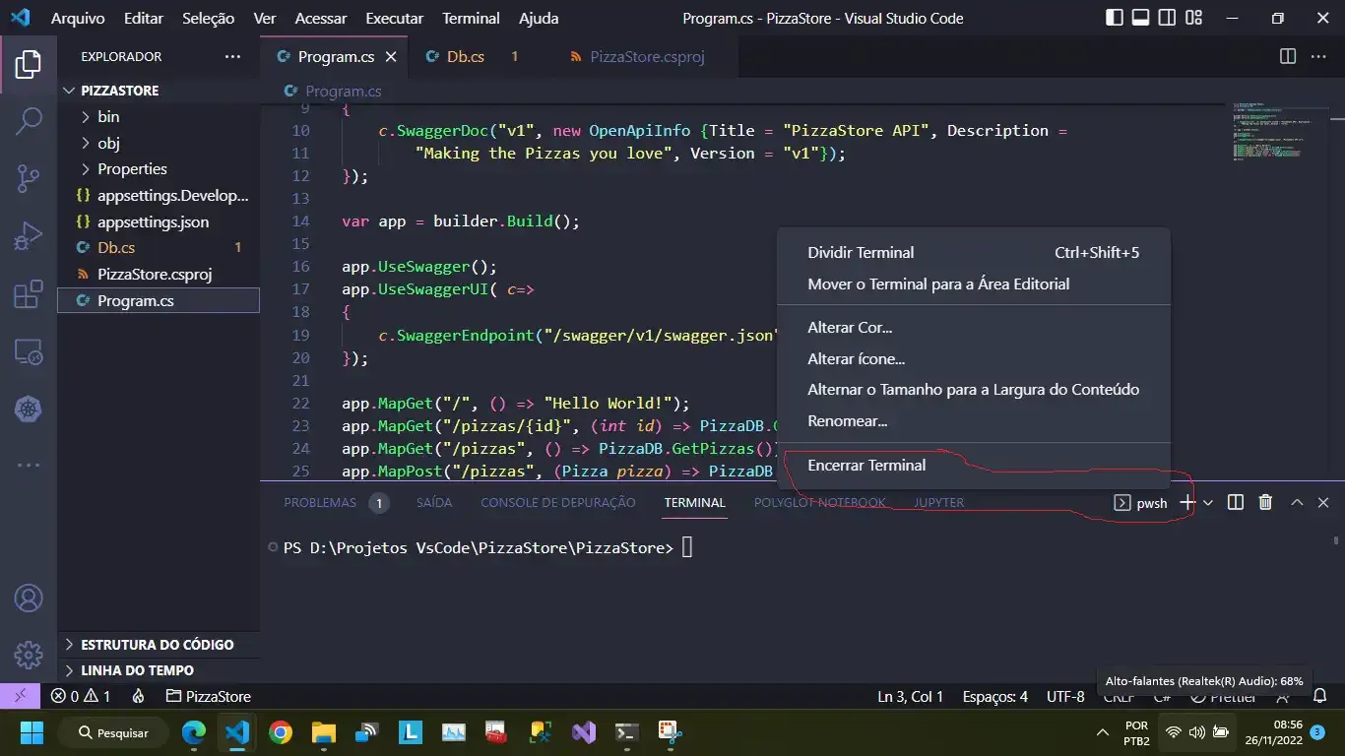This screenshot has height=756, width=1345.
Task: Toggle maximize panel size caret
Action: [1297, 502]
